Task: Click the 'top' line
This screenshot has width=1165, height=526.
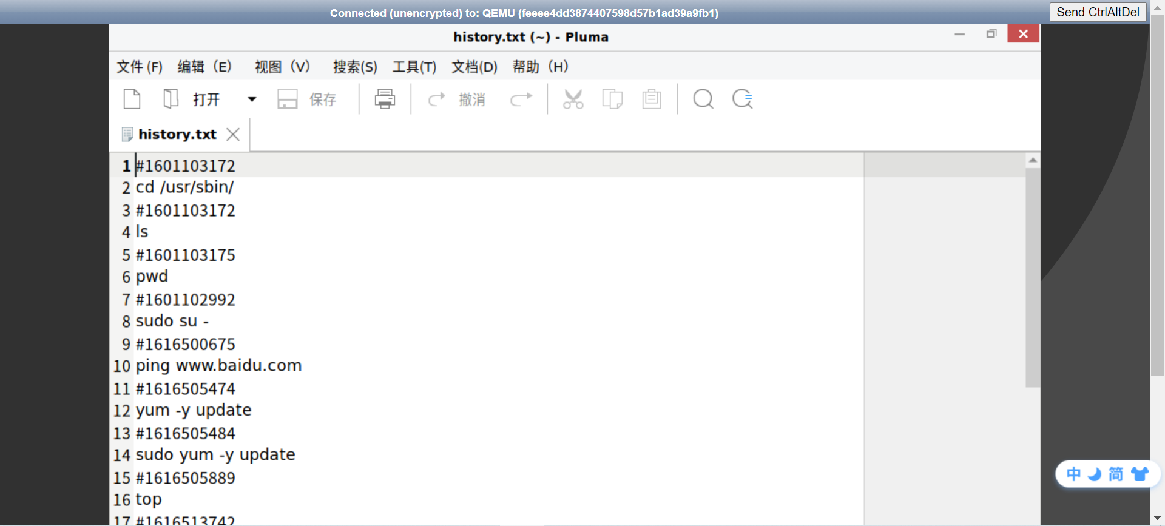Action: pyautogui.click(x=149, y=500)
